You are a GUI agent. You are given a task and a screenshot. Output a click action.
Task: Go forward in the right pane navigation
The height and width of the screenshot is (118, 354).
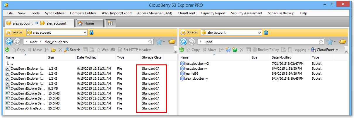tap(191, 42)
